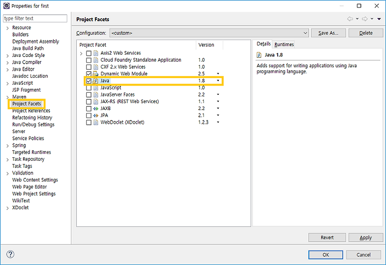Switch to the Details tab
The image size is (386, 265).
(263, 44)
